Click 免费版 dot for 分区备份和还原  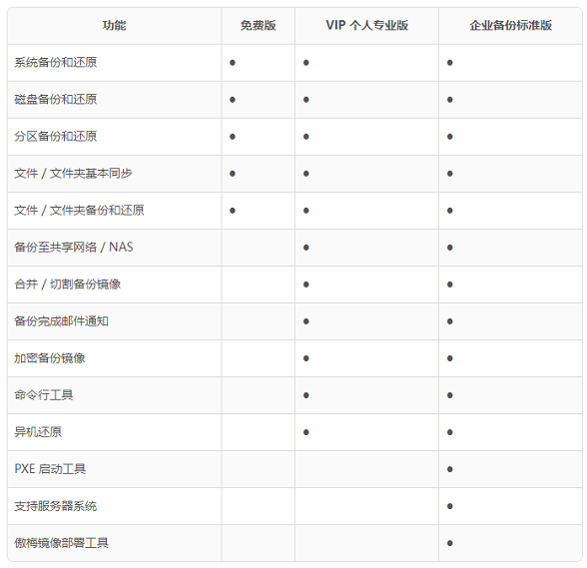233,137
